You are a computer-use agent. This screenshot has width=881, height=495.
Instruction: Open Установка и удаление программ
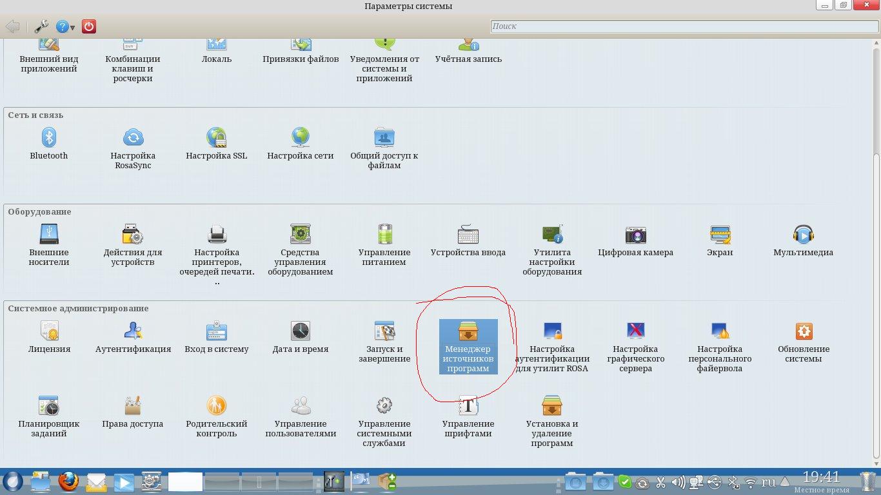click(x=552, y=421)
